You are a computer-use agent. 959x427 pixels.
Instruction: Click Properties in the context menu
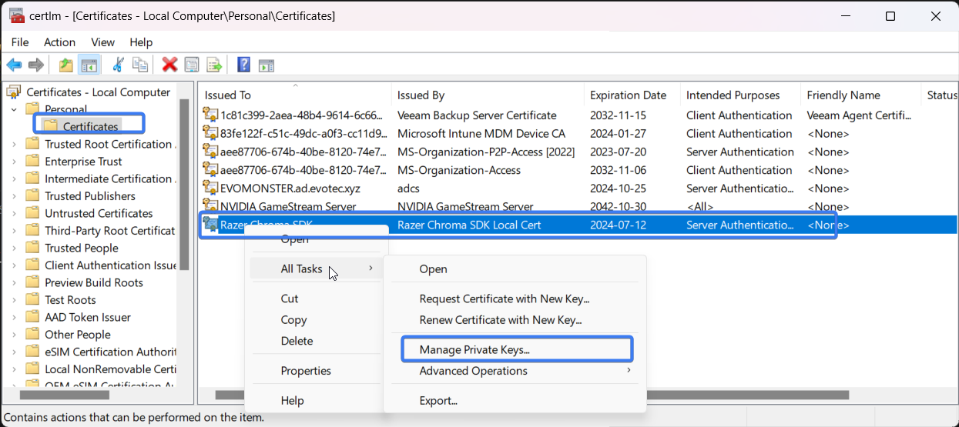pos(306,371)
